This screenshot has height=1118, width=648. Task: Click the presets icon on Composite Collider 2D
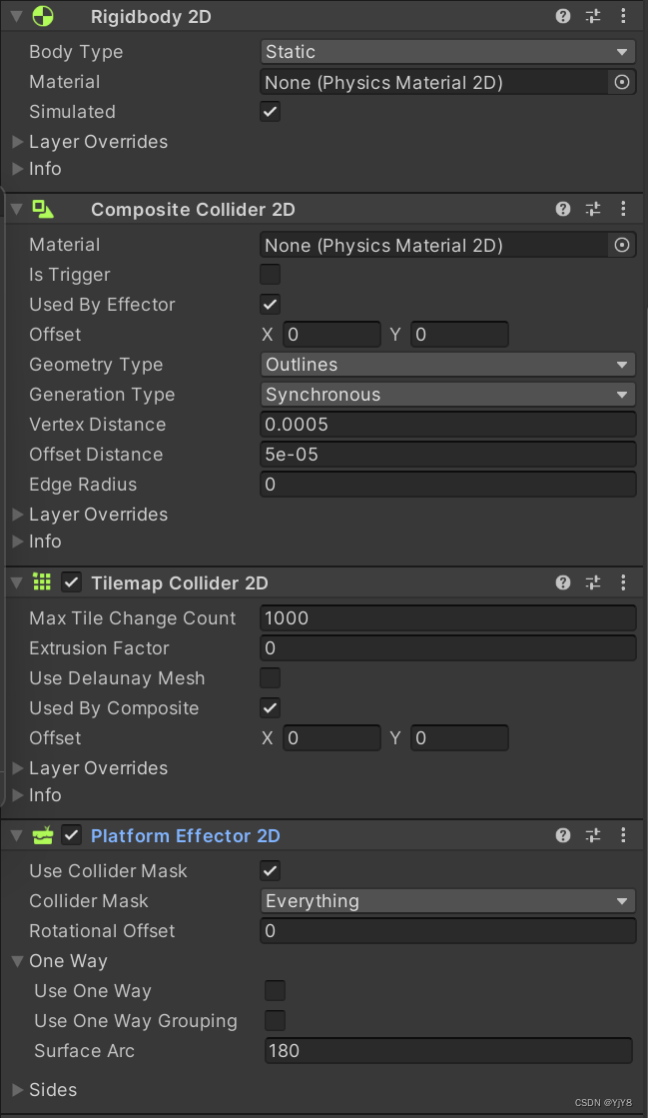tap(592, 209)
